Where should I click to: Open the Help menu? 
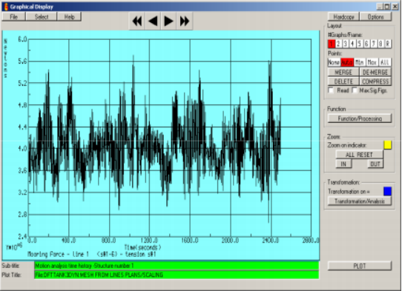pos(69,17)
